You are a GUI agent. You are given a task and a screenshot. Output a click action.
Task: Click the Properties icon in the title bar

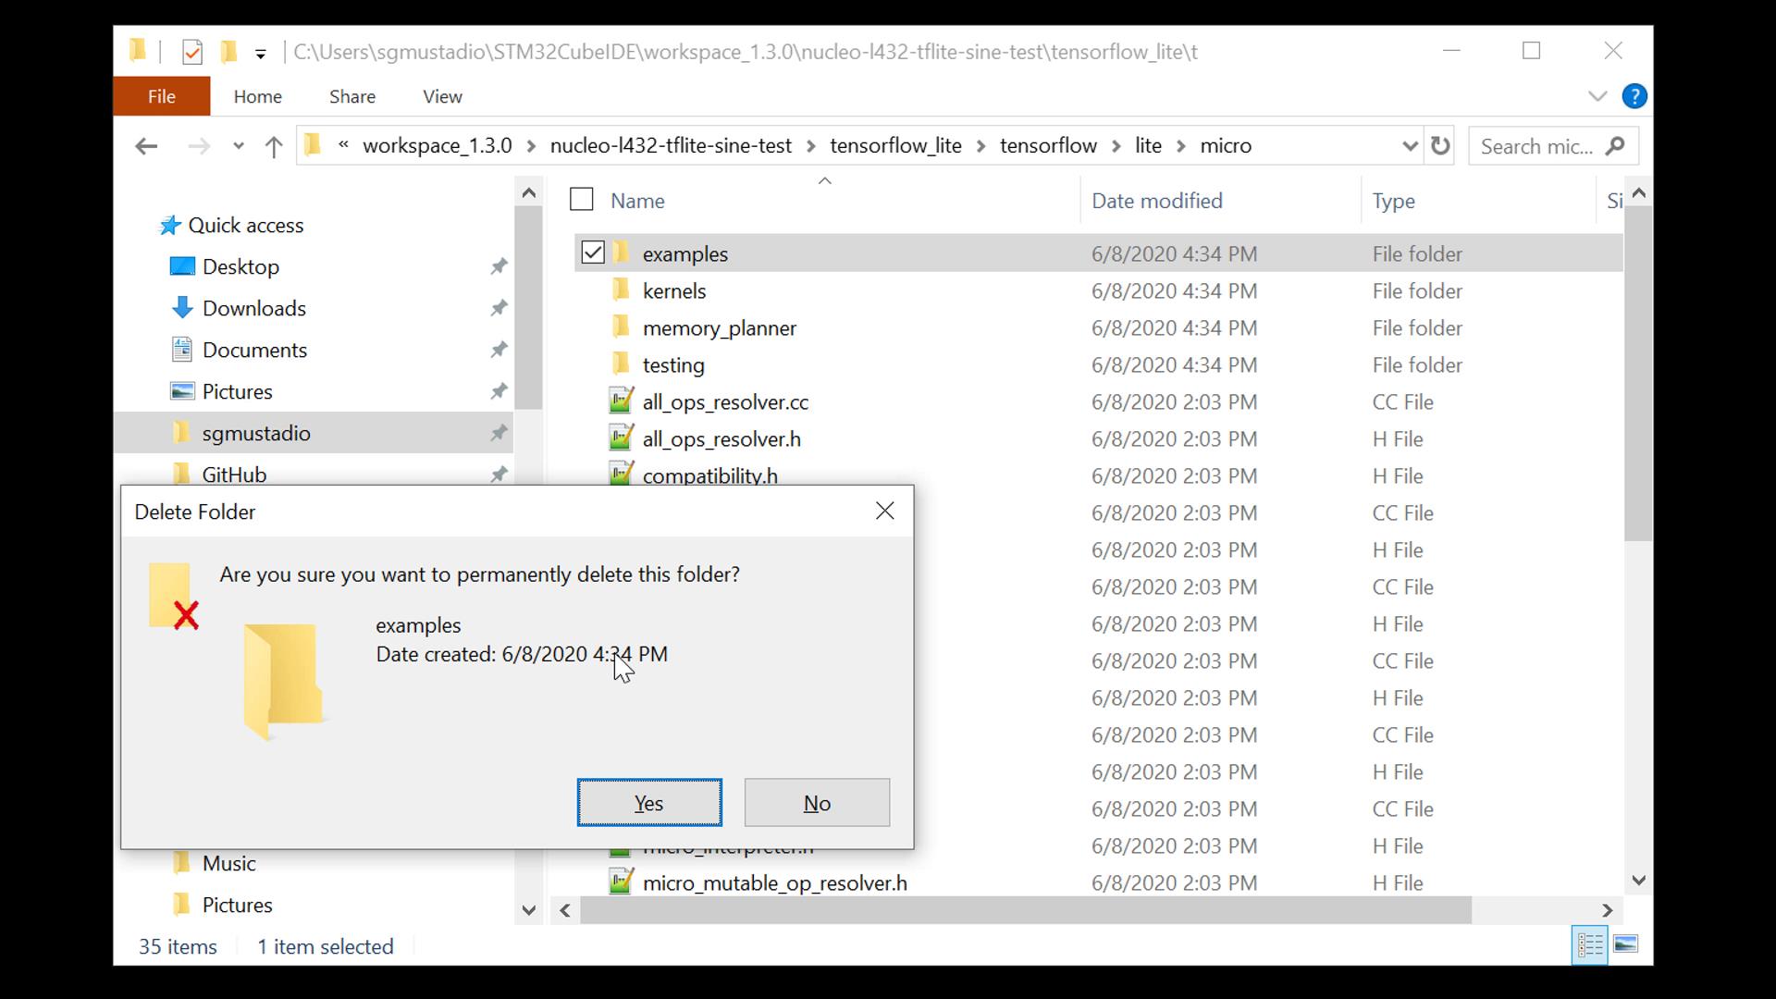point(192,52)
